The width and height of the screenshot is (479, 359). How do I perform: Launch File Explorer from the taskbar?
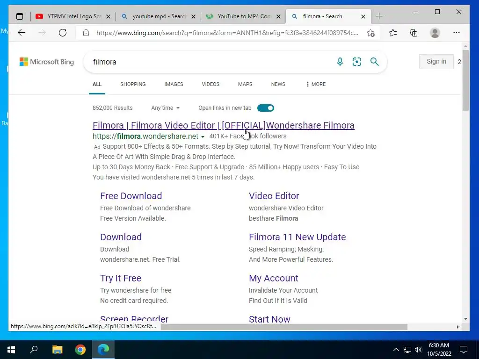[x=57, y=350]
